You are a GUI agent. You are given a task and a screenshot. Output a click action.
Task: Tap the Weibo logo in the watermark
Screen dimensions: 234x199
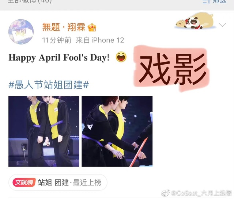[x=165, y=193]
